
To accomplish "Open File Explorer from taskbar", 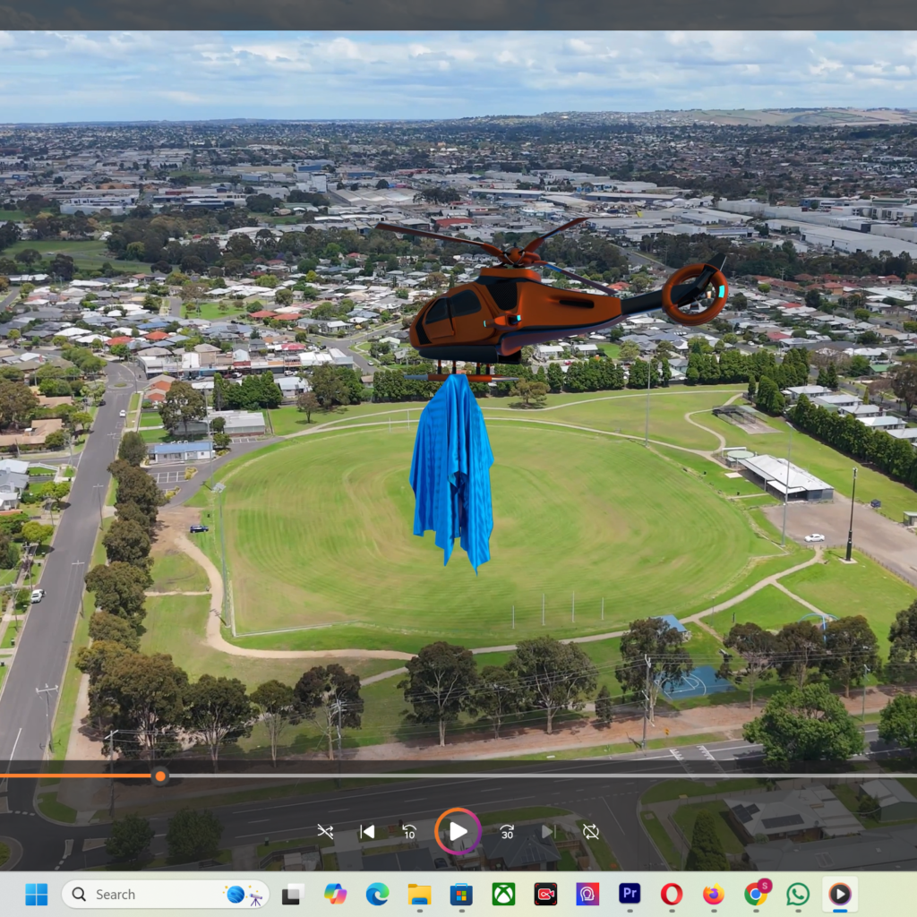I will point(419,895).
